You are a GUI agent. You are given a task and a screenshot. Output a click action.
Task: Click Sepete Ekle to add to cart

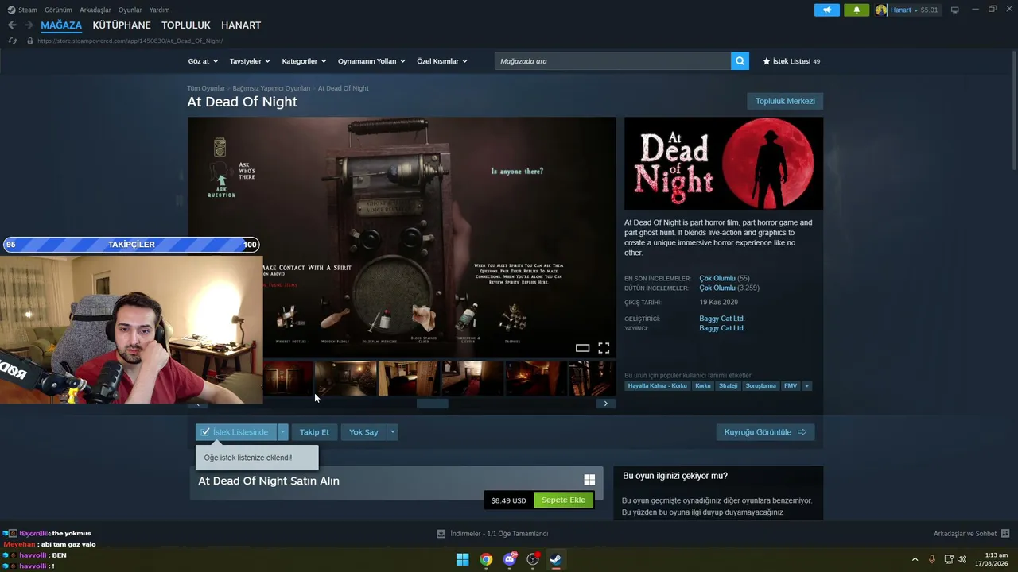click(x=563, y=500)
